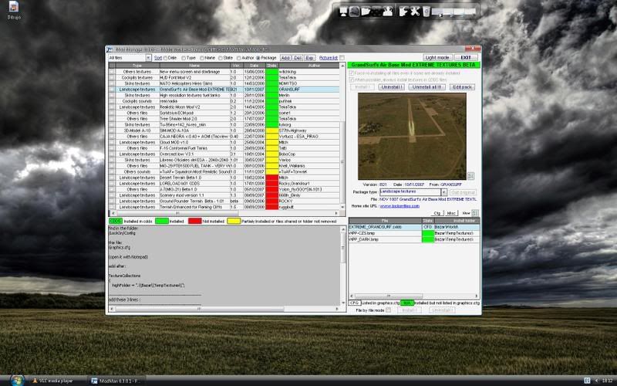The image size is (617, 386).
Task: Click red state cell of LOBELOAD b01 CDDS
Action: point(272,184)
